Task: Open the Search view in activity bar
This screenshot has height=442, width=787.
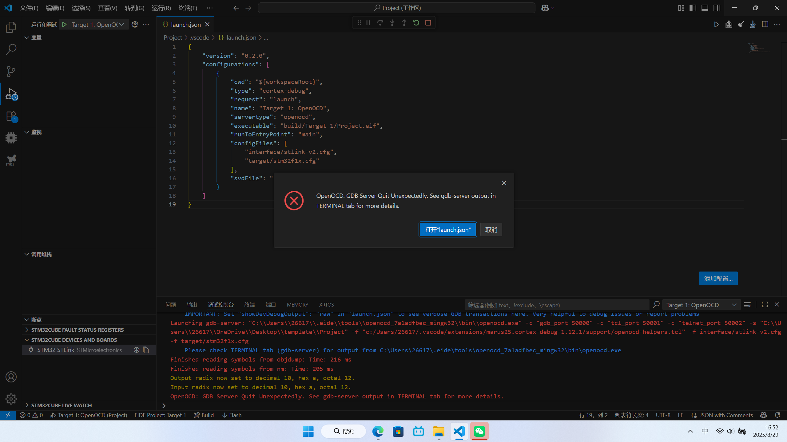Action: click(11, 49)
